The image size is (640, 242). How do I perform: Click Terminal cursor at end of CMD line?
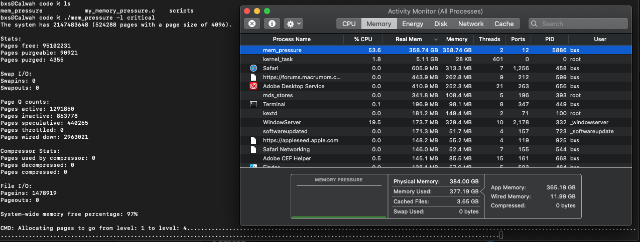(501, 235)
